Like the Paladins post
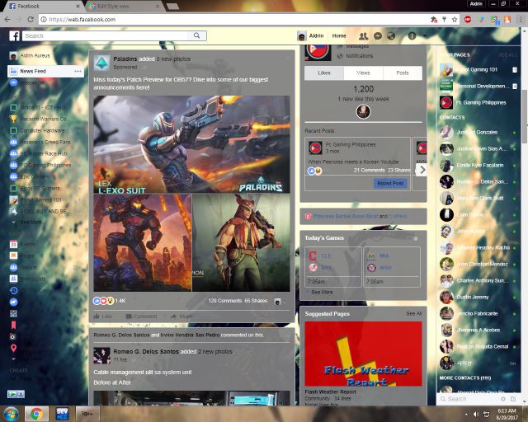 (102, 316)
